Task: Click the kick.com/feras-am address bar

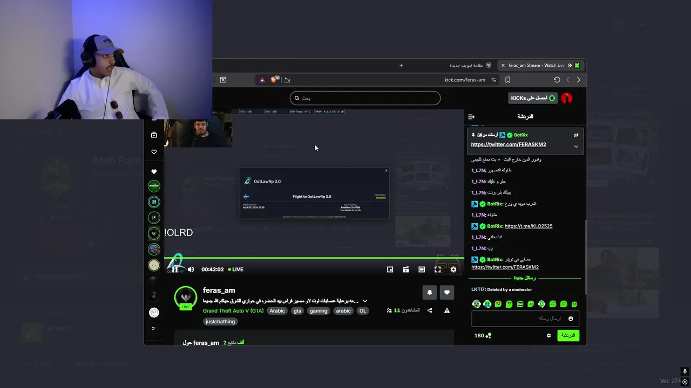Action: [x=465, y=80]
